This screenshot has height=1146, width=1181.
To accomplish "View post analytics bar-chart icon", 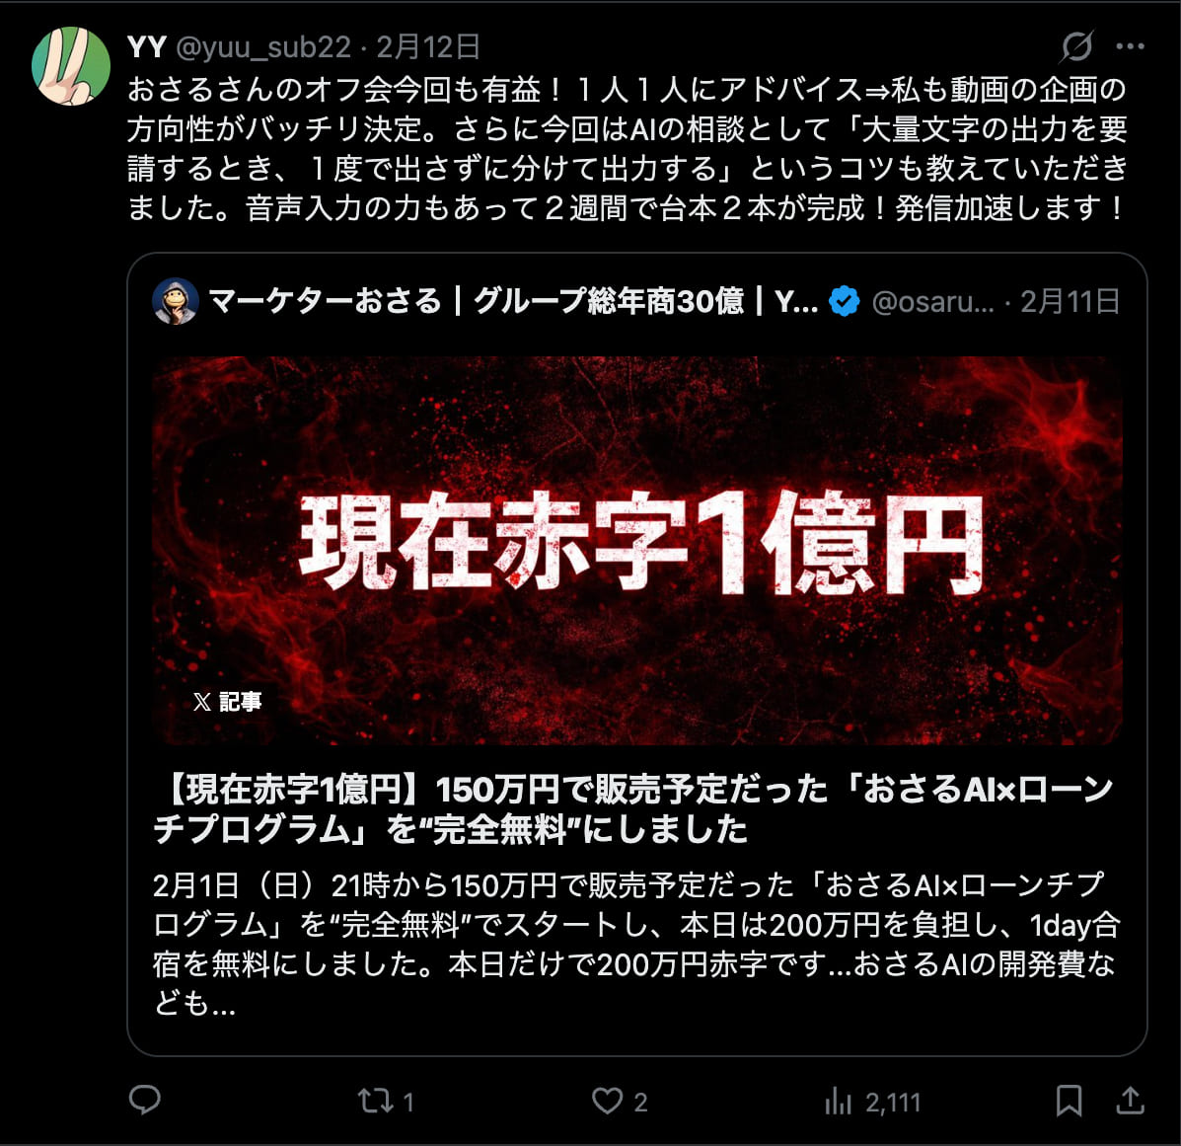I will tap(838, 1102).
